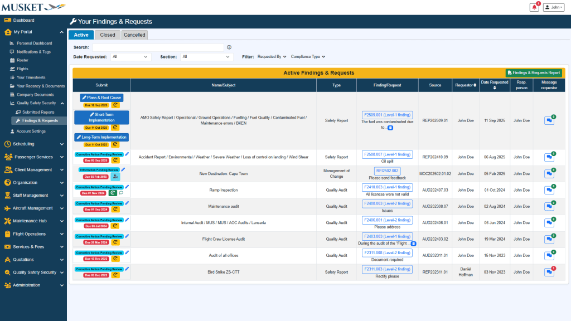Click reassign person icon for Cape Town request

tap(115, 177)
